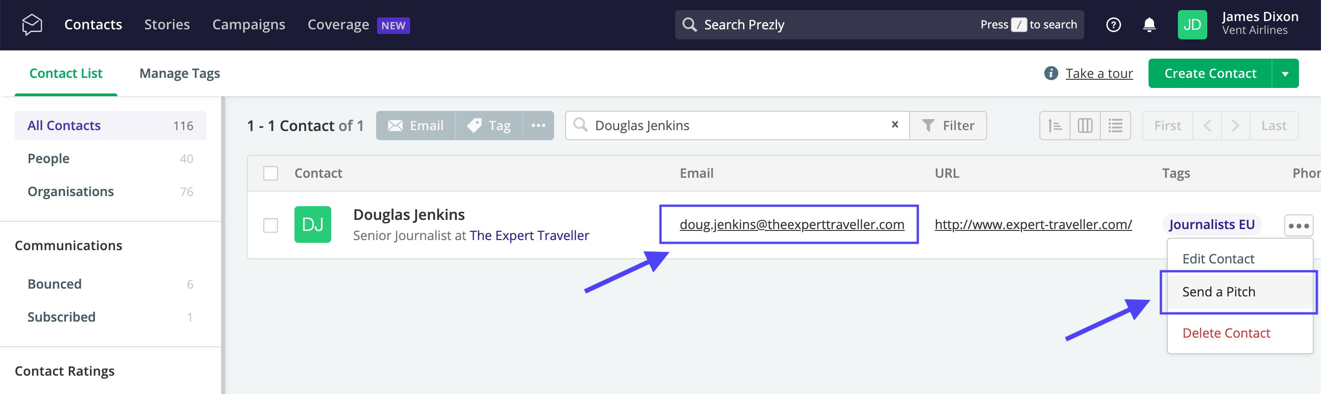Open the sort order icon
The height and width of the screenshot is (394, 1321).
(1055, 126)
